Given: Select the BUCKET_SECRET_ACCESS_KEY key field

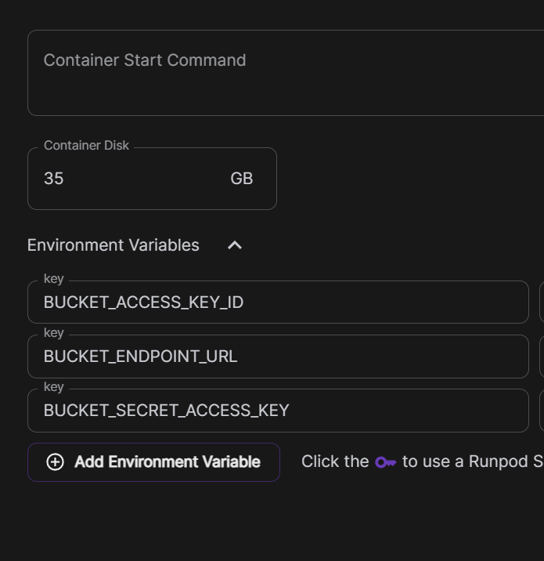Looking at the screenshot, I should pyautogui.click(x=278, y=411).
